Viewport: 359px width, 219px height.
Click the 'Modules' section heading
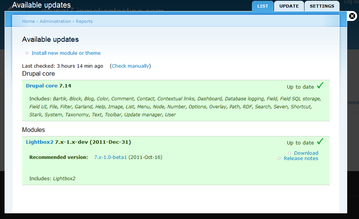coord(34,130)
